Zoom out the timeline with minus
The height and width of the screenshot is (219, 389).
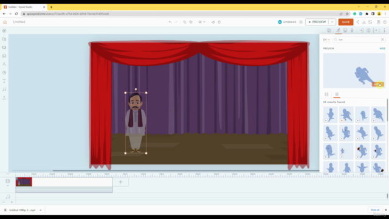(4, 202)
